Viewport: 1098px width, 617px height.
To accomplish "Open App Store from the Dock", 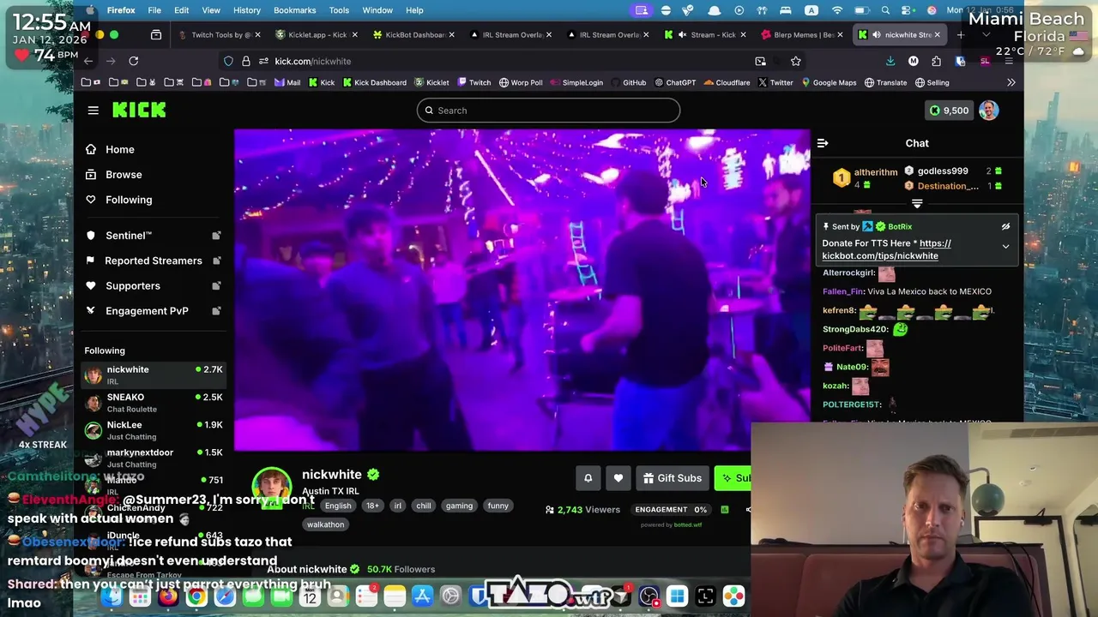I will [422, 596].
